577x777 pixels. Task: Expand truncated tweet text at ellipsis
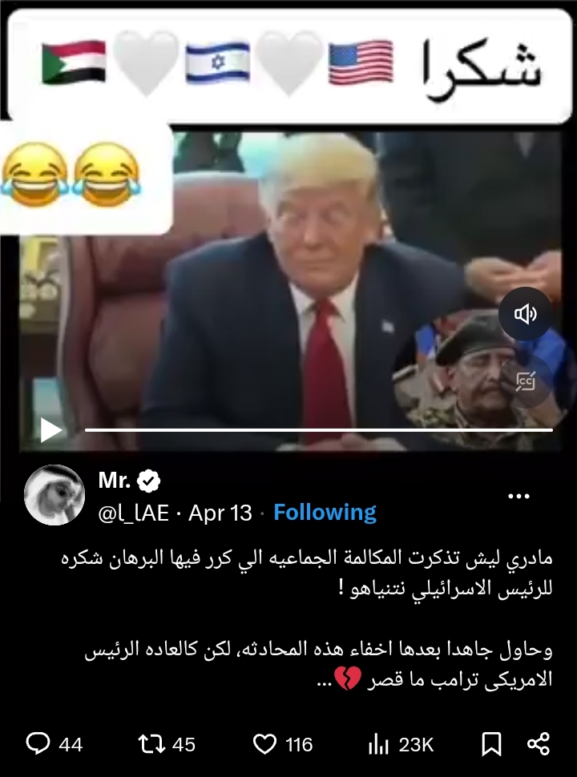point(323,680)
